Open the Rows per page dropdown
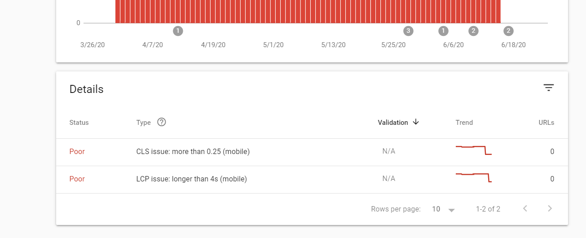Image resolution: width=586 pixels, height=238 pixels. [452, 210]
